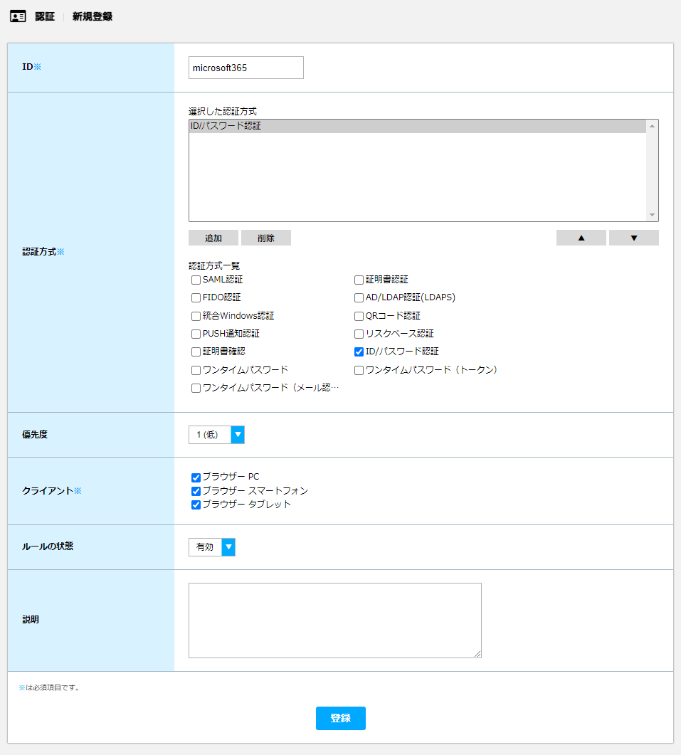Click the 追加 button
681x755 pixels.
pos(213,238)
